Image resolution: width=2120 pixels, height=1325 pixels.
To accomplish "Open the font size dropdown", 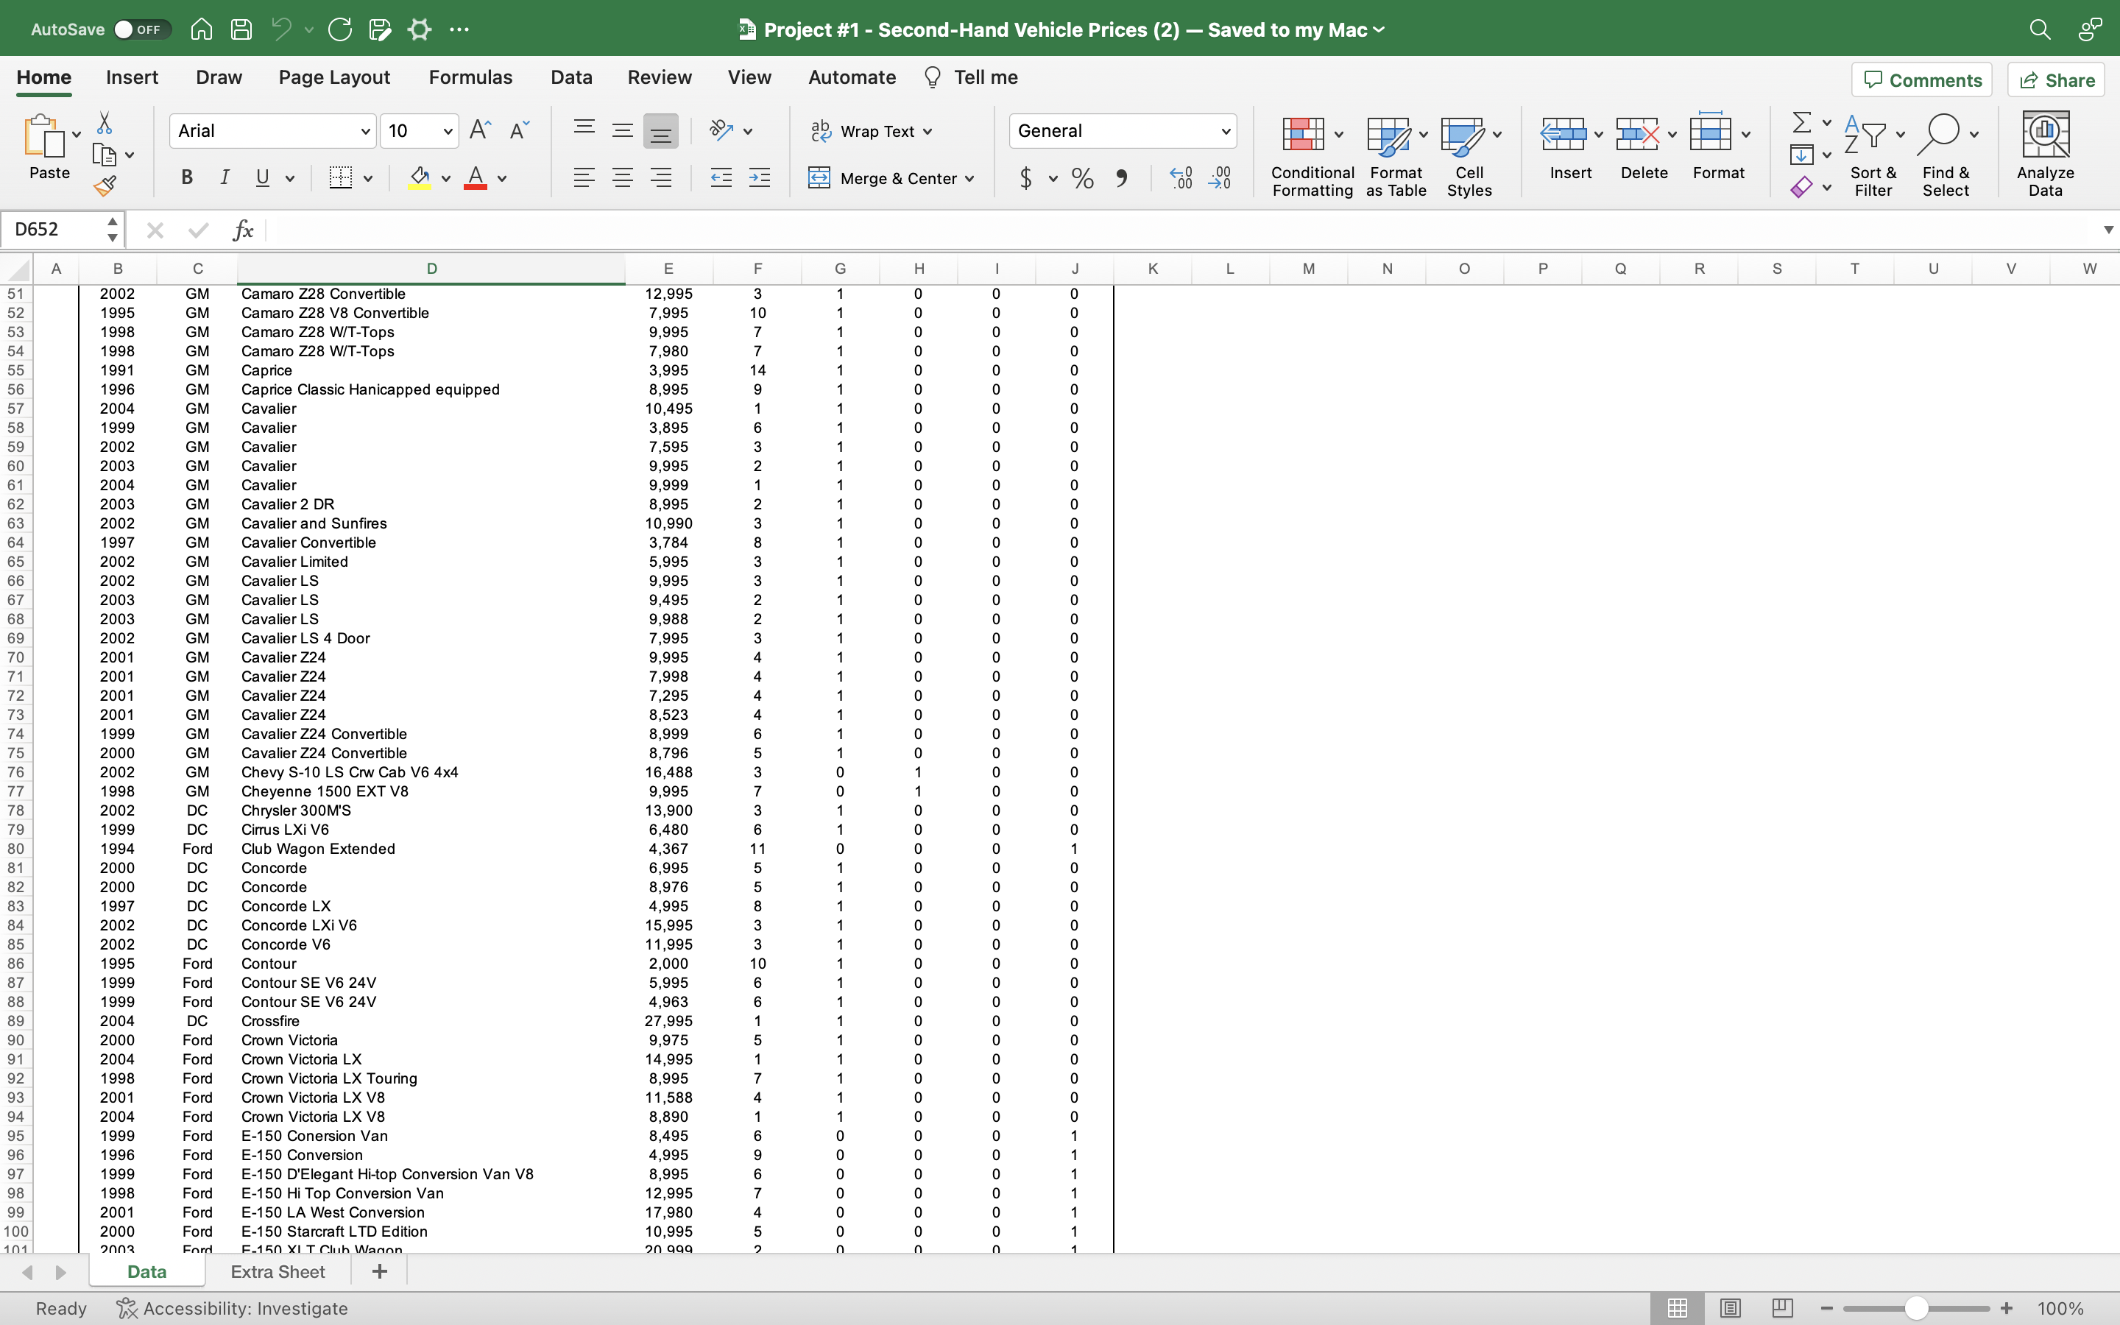I will click(x=446, y=130).
